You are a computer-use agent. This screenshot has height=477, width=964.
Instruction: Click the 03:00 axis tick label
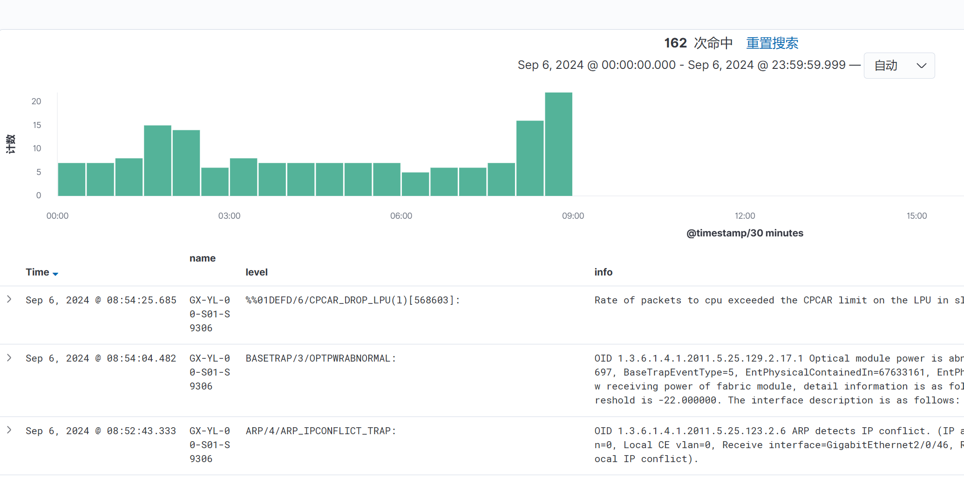229,216
